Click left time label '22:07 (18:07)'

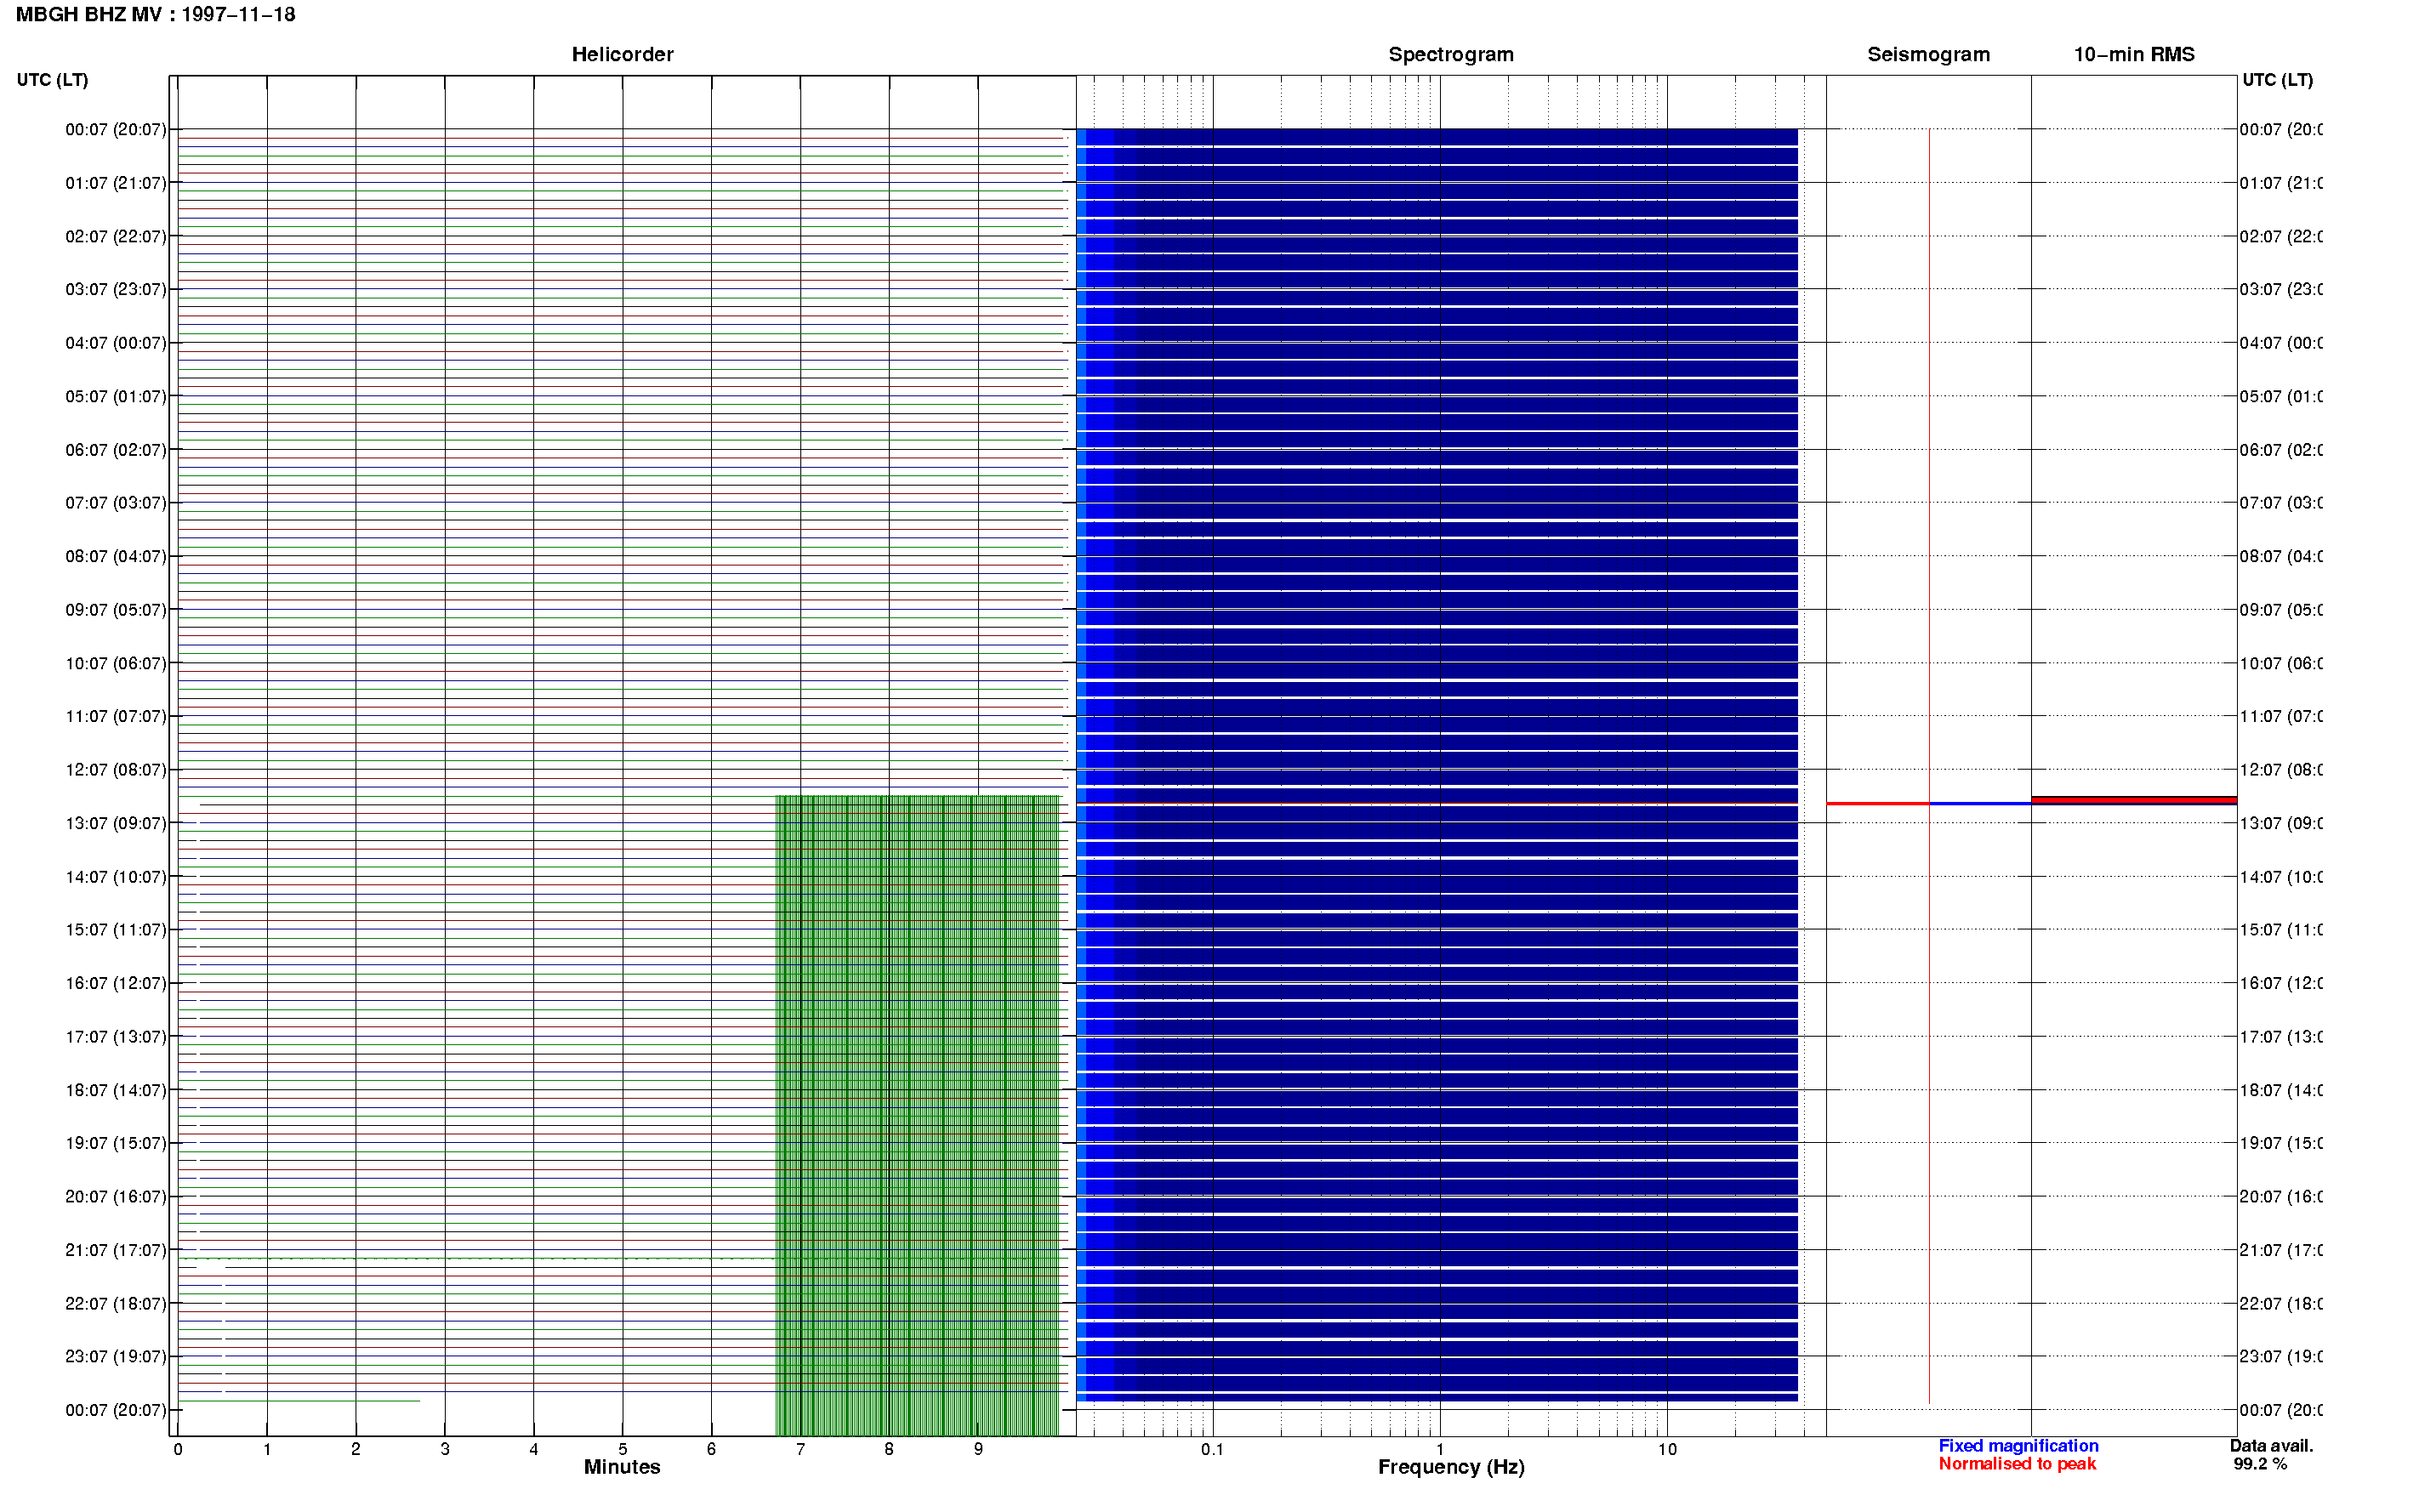(x=116, y=1304)
